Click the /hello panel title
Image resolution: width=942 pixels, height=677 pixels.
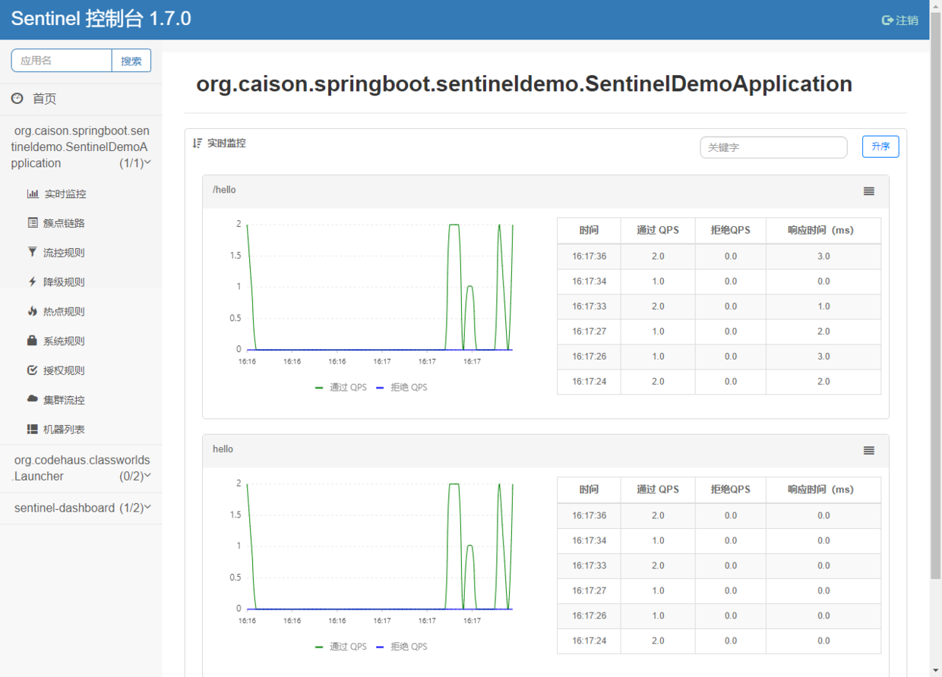(x=224, y=190)
